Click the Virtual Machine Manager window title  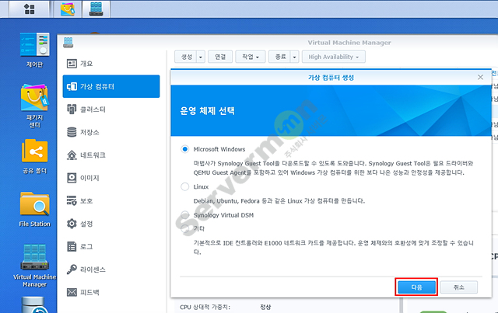349,43
